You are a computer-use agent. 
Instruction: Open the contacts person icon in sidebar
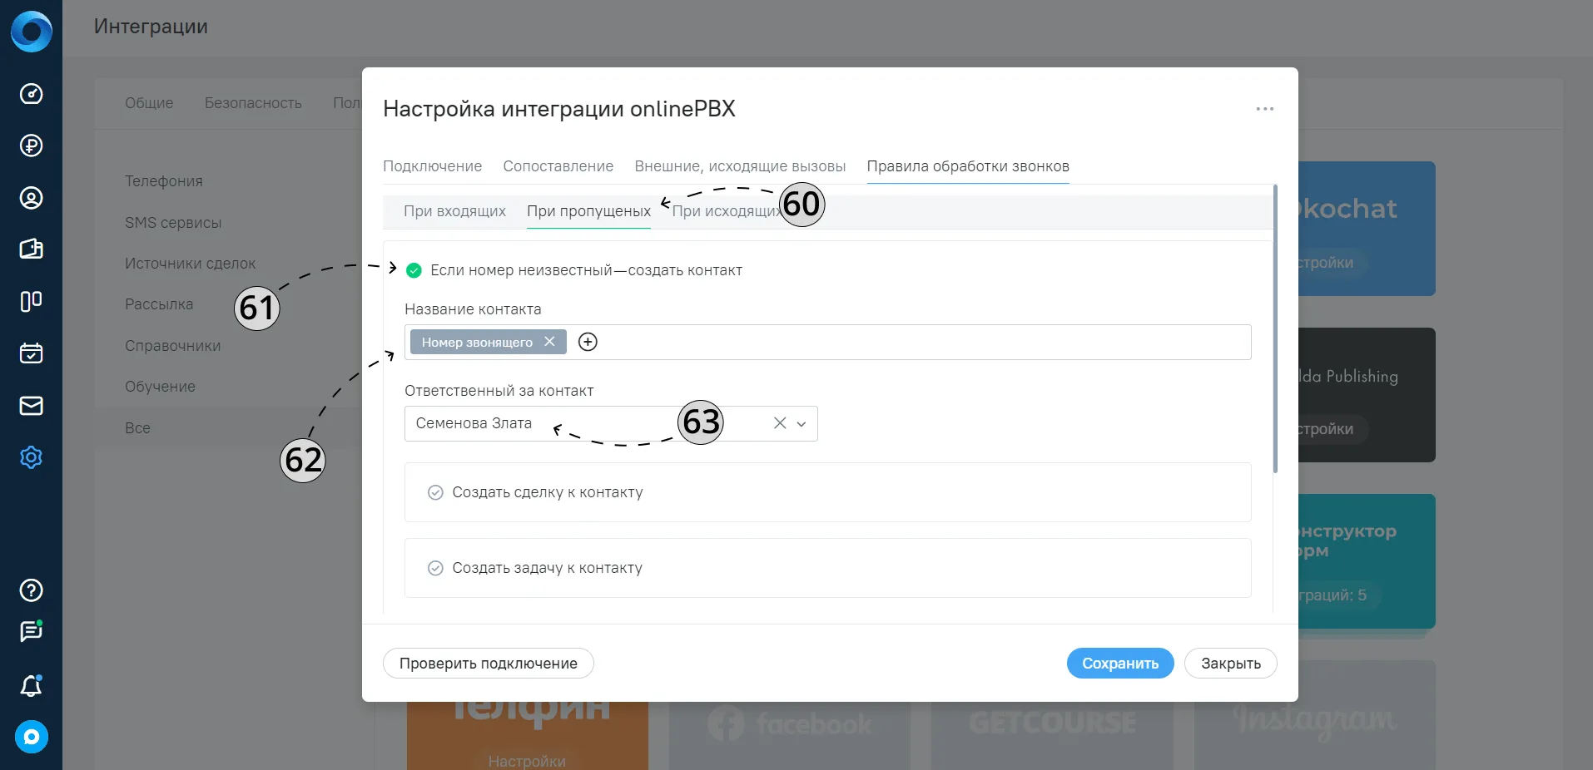tap(31, 198)
